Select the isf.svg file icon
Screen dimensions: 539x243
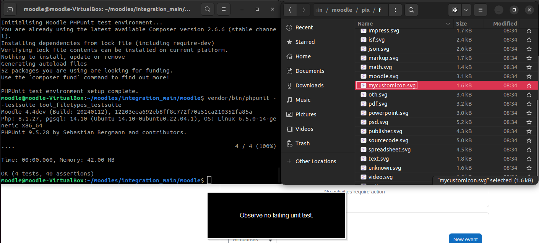(363, 40)
